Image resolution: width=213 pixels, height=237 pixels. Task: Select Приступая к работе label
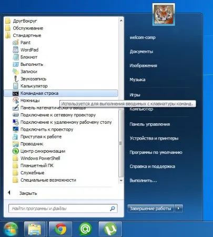[41, 136]
